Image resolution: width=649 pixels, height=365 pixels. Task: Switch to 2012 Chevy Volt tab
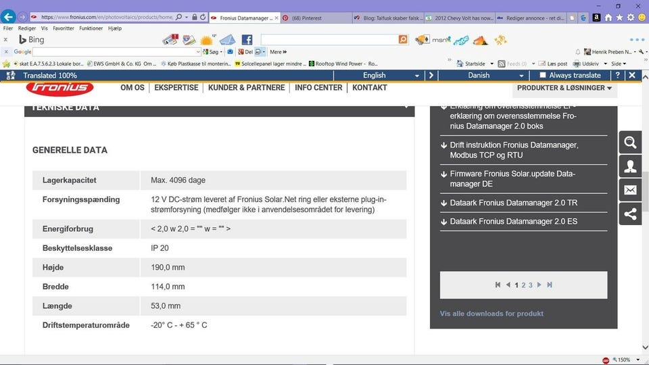coord(460,18)
